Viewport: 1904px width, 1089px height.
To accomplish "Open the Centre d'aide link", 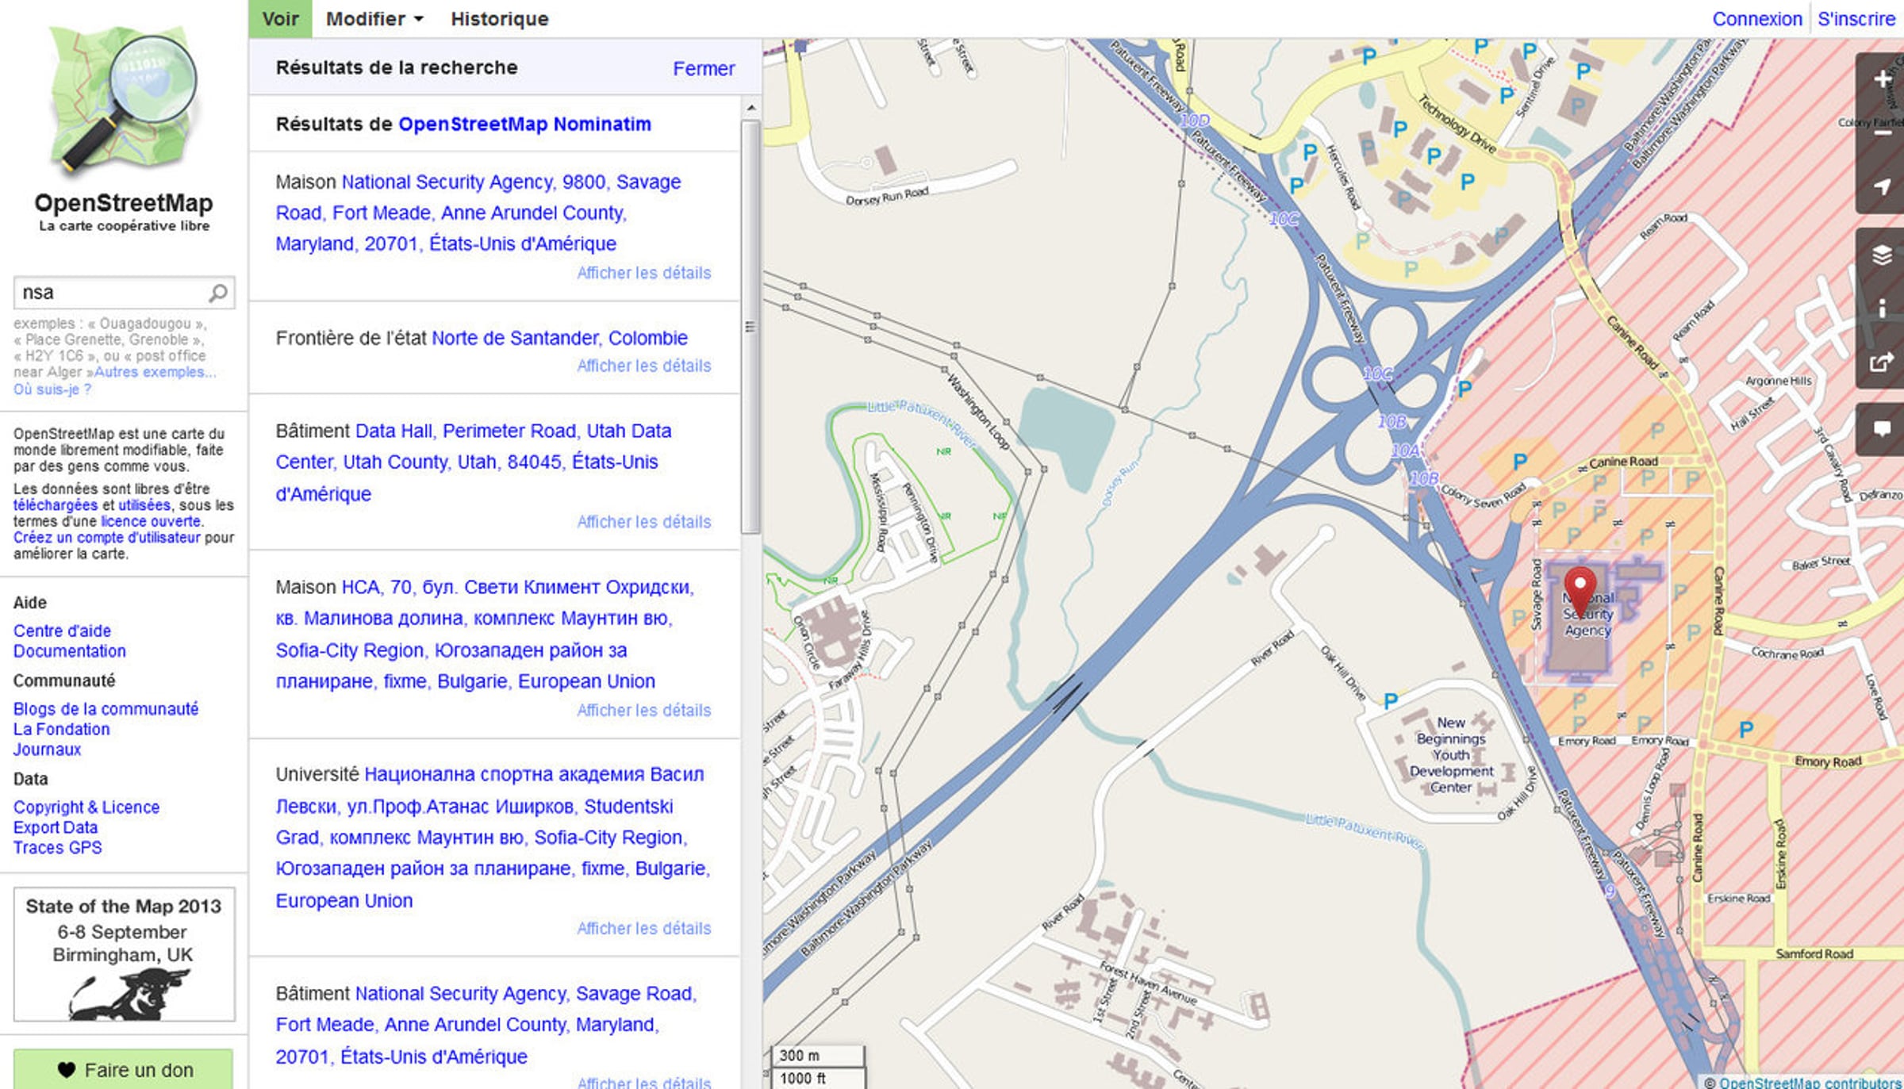I will pyautogui.click(x=62, y=631).
